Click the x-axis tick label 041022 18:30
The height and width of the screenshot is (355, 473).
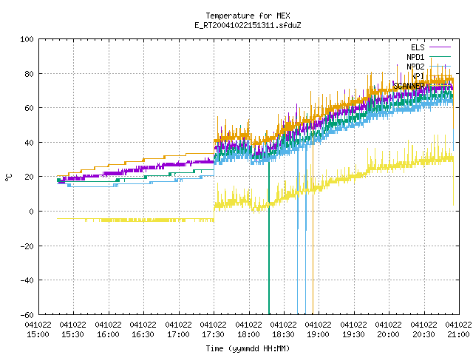point(284,330)
